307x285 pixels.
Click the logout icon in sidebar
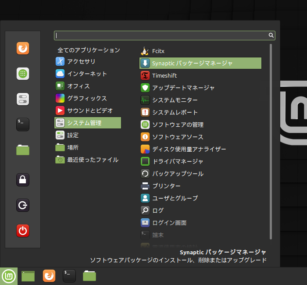[x=23, y=205]
